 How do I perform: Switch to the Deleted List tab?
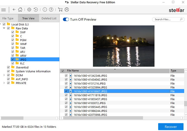[x=49, y=18]
